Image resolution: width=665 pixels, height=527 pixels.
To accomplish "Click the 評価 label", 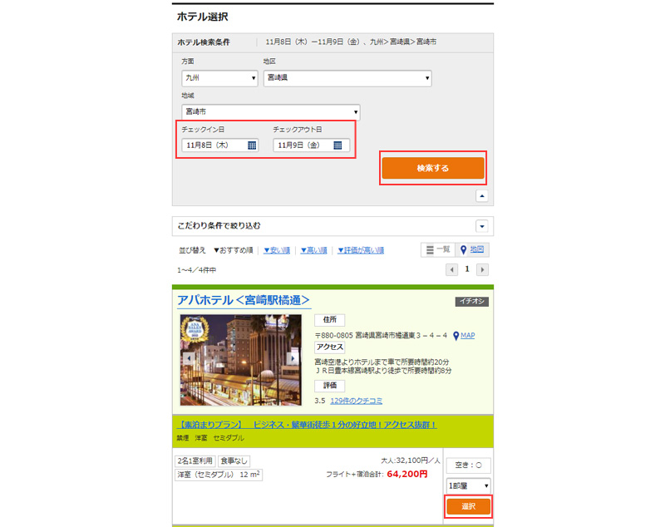I will [329, 386].
